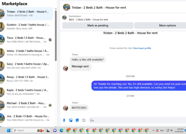Click the ENG language indicator
Viewport: 186px width, 134px height.
[162, 130]
